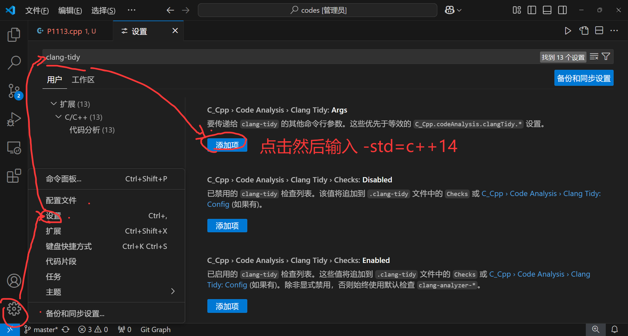This screenshot has width=628, height=336.
Task: Open editor More Actions ellipsis
Action: (x=614, y=31)
